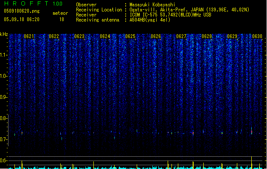Select the file name 0509180620.png
The width and height of the screenshot is (267, 169).
point(22,11)
